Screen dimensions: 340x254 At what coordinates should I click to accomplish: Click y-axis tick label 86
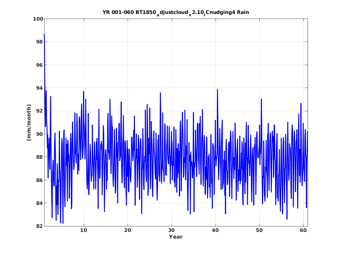point(40,180)
